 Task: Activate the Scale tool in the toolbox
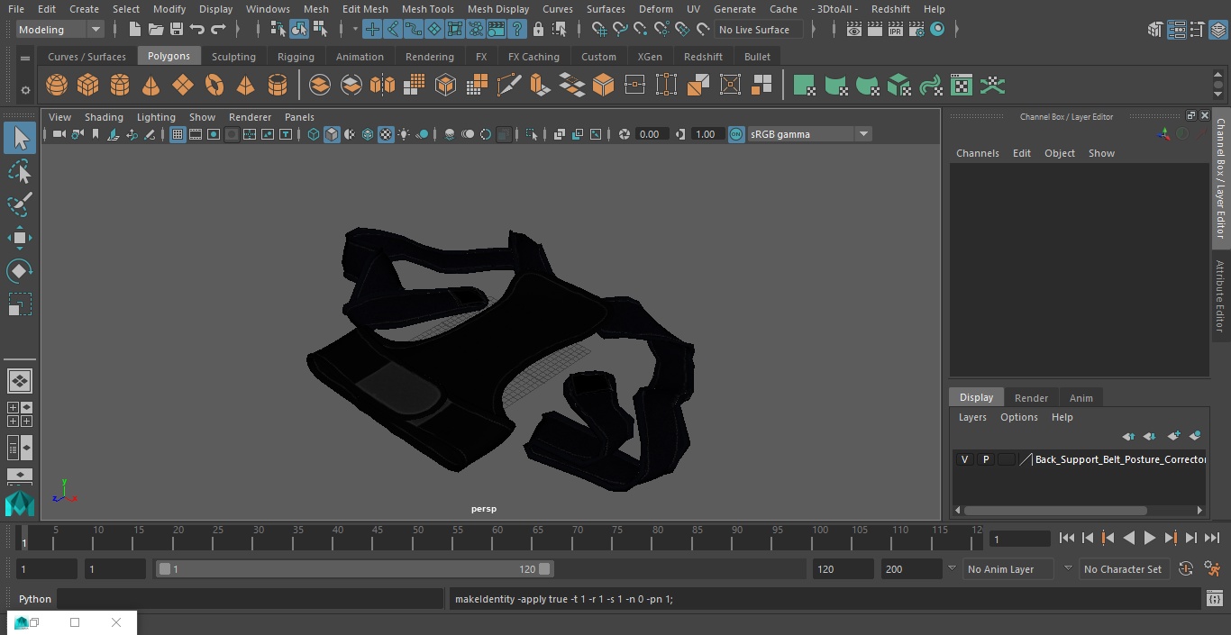point(20,304)
